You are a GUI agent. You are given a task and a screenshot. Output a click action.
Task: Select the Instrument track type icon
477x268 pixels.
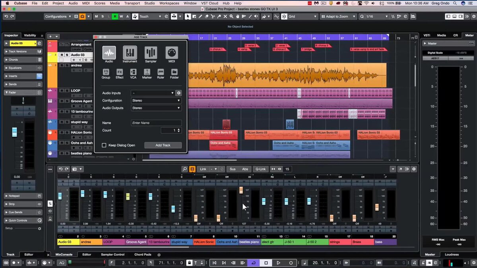click(x=130, y=52)
